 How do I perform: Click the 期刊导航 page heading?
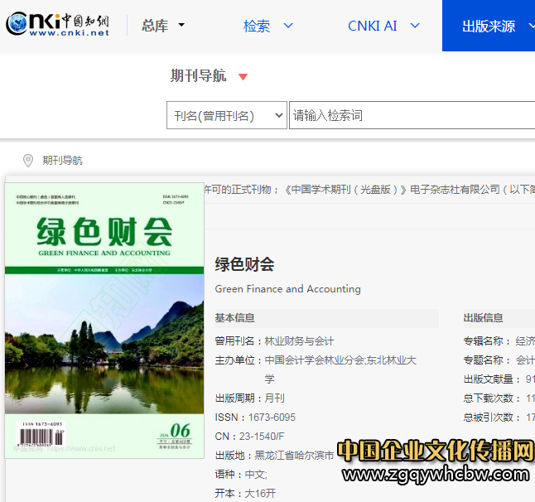pos(198,75)
